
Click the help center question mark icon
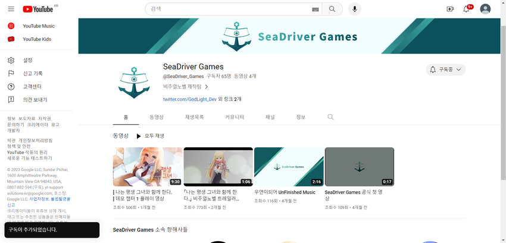(11, 87)
